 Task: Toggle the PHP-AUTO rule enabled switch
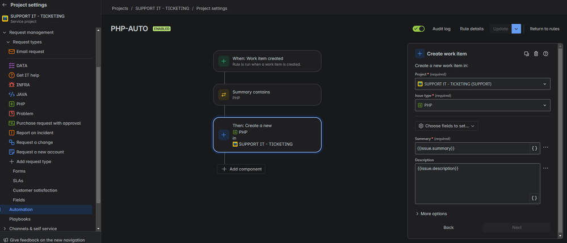[418, 29]
